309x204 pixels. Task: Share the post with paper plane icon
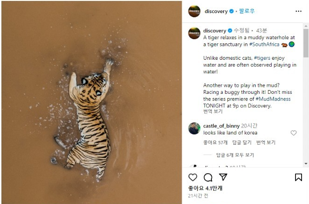(224, 177)
